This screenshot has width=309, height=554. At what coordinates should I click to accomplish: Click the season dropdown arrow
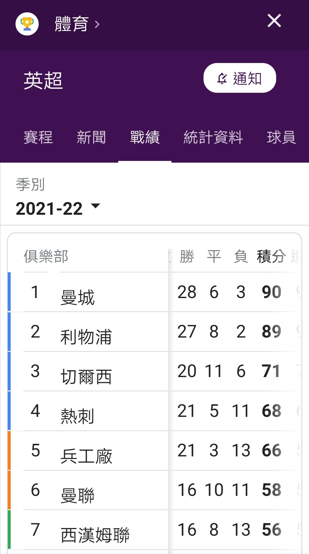[x=95, y=206]
